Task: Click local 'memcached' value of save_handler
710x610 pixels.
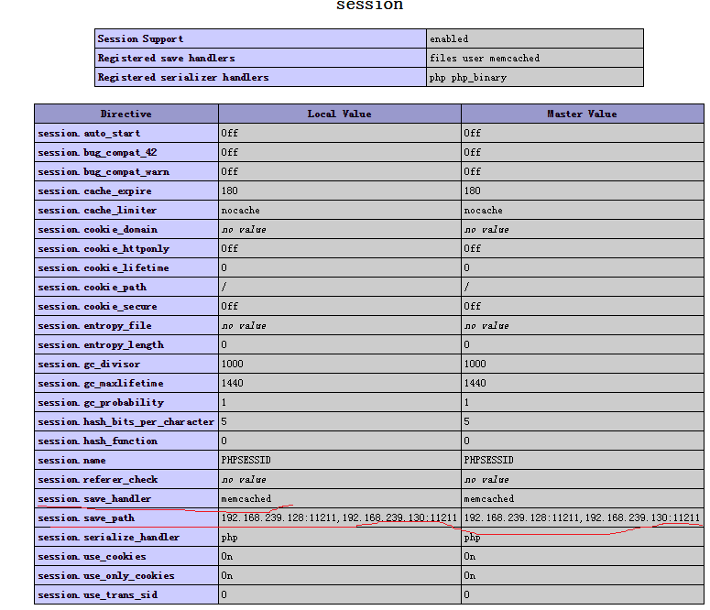Action: tap(246, 499)
